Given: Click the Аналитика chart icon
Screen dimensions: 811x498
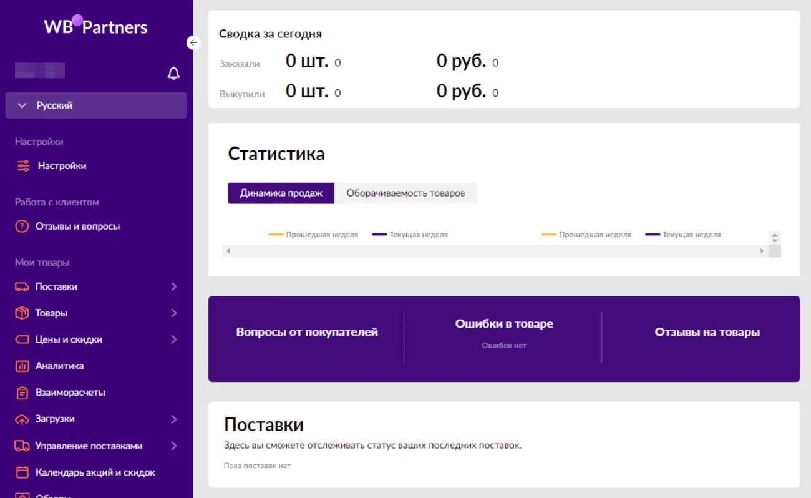Looking at the screenshot, I should pos(22,366).
